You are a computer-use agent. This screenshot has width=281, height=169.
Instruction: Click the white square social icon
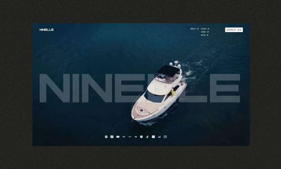153,137
